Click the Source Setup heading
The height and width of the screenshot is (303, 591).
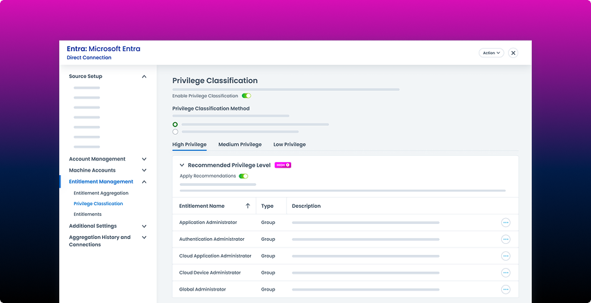click(85, 76)
